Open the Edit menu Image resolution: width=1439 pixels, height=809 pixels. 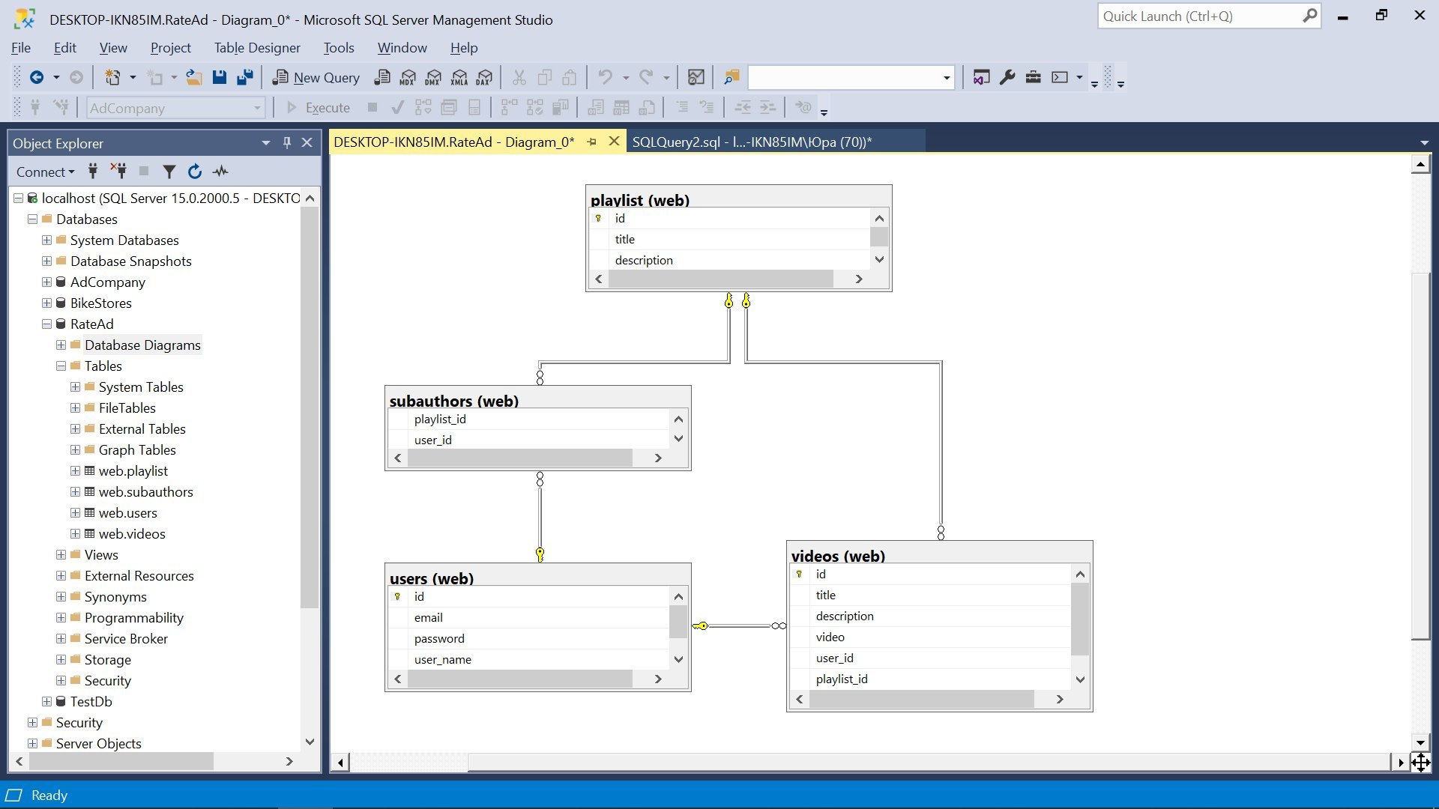65,48
